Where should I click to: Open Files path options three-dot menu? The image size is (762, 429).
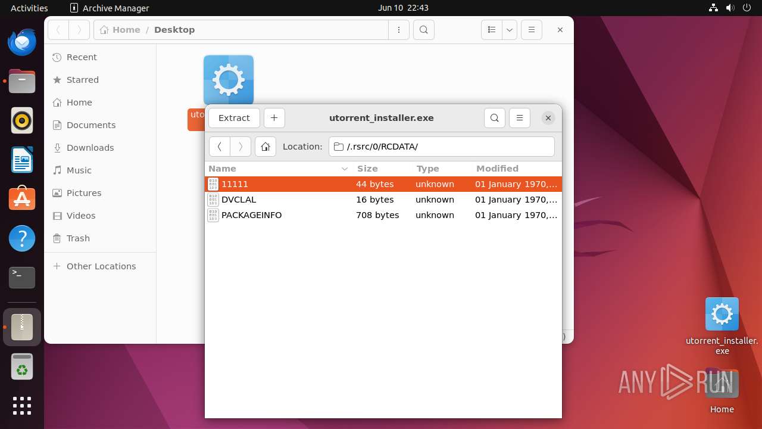click(x=399, y=30)
